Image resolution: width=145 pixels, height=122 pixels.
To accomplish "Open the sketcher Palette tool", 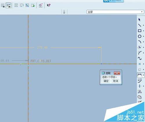I will [x=139, y=97].
